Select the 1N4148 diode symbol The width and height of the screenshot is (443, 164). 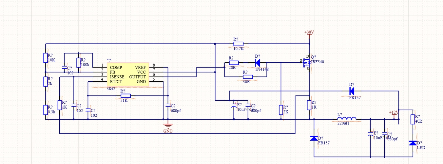(x=258, y=62)
